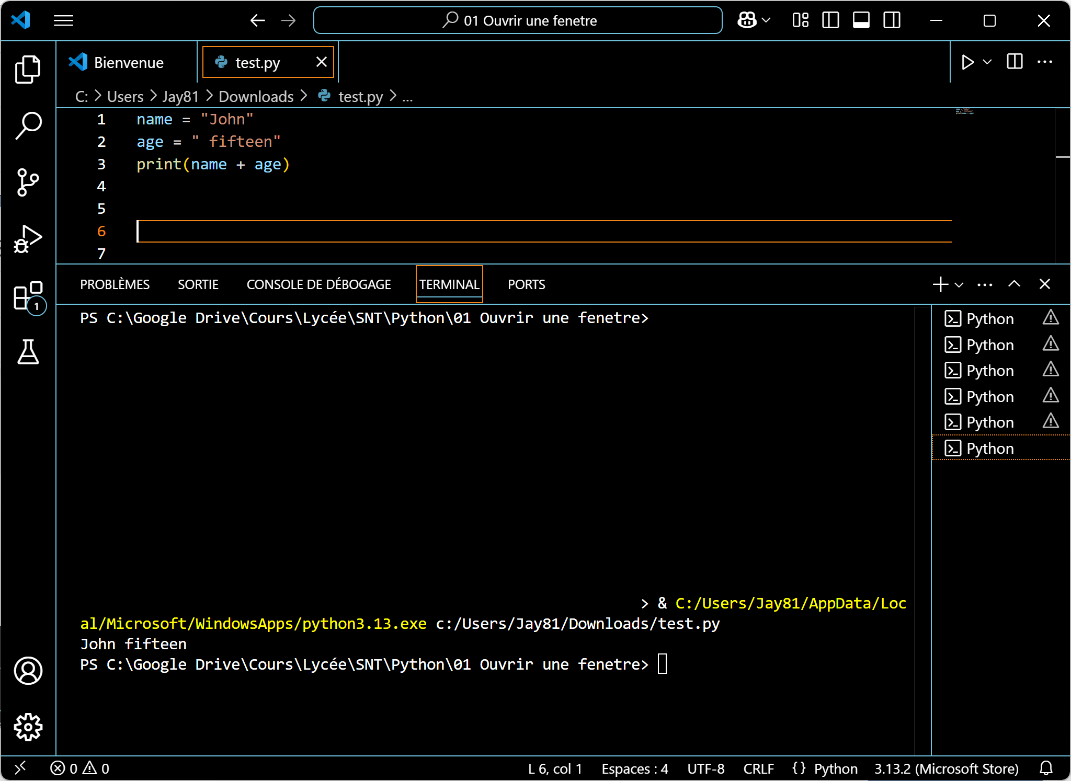Screen dimensions: 1071x781
Task: Open the Accounts icon
Action: tap(28, 671)
